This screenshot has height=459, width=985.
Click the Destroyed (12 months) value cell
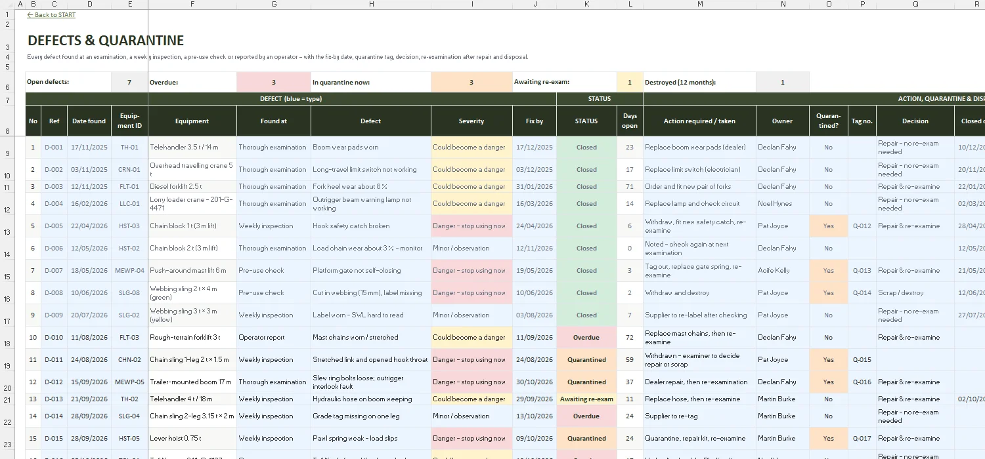(x=783, y=83)
